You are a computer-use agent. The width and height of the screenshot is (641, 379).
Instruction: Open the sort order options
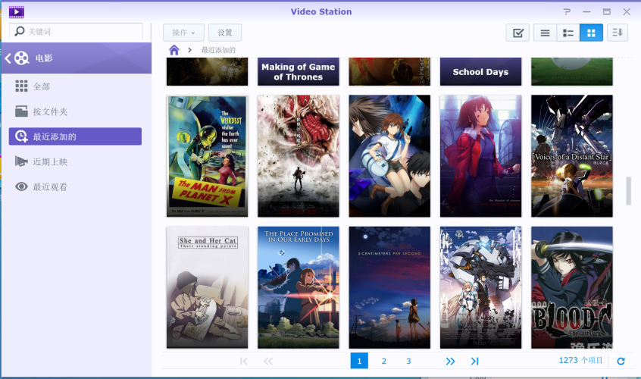618,33
